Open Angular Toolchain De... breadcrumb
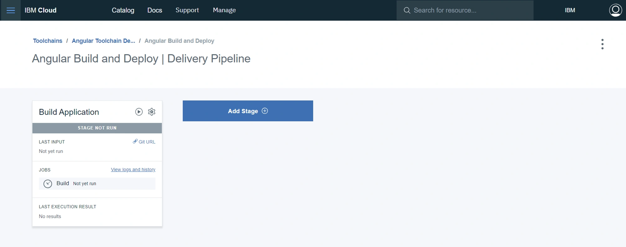Image resolution: width=626 pixels, height=247 pixels. [x=104, y=41]
